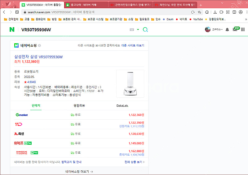This screenshot has height=175, width=248.
Task: Select the VR50T95936W Naver search browser tab
Action: click(42, 5)
